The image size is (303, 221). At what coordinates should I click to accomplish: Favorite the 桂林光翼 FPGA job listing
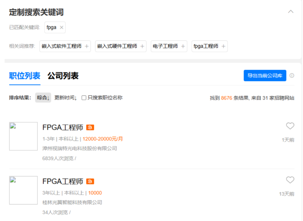pos(290,180)
